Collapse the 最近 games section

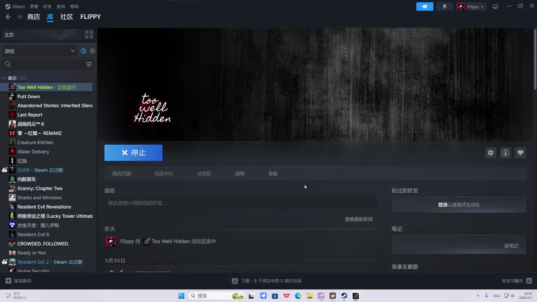tap(4, 78)
